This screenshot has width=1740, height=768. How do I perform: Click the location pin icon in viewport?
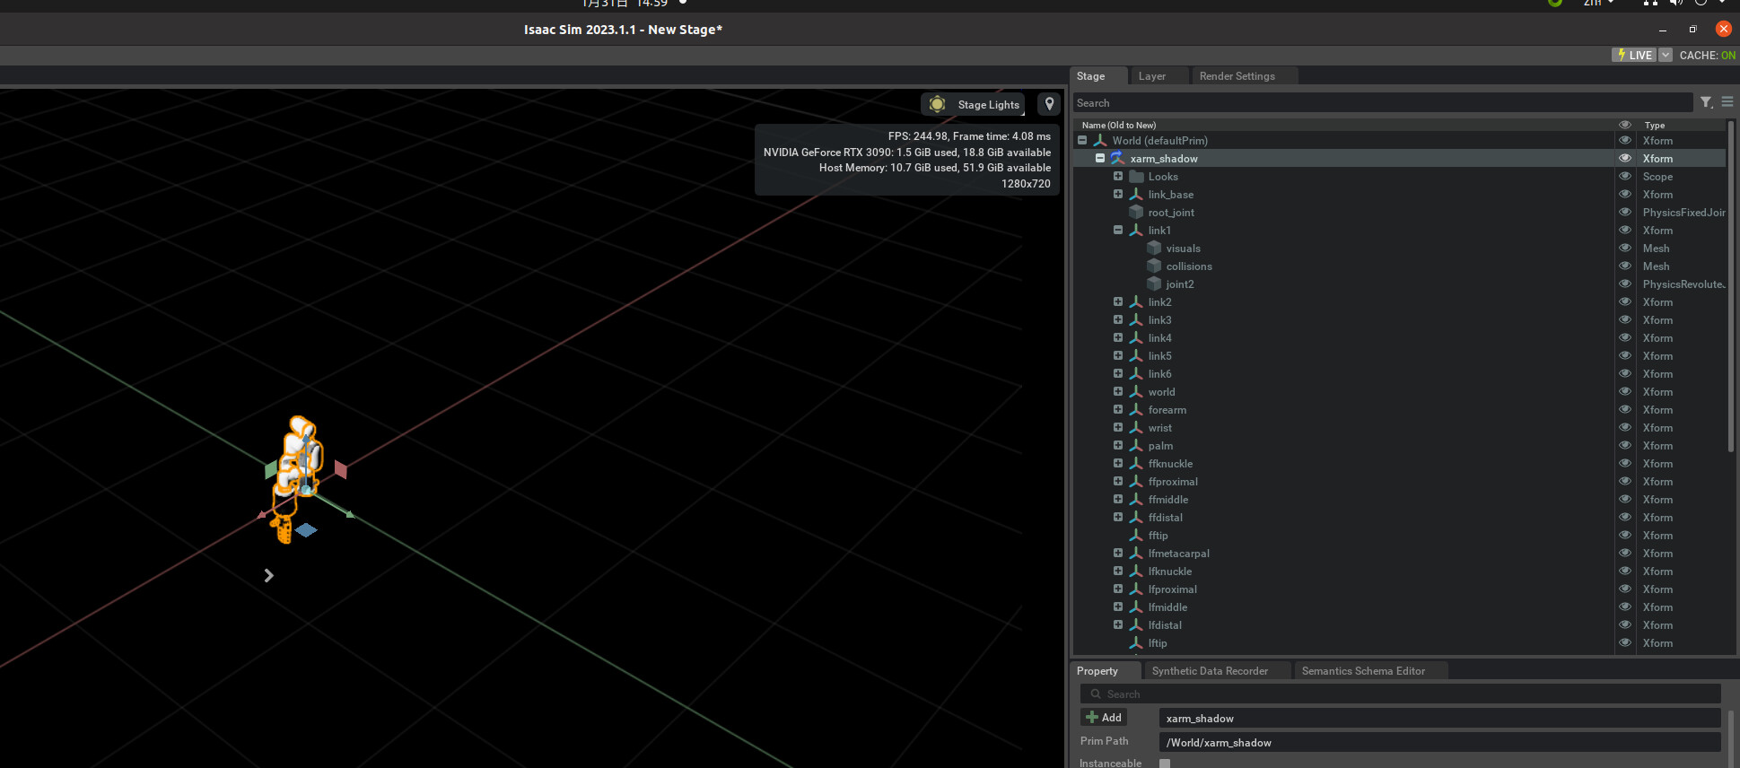pyautogui.click(x=1049, y=104)
